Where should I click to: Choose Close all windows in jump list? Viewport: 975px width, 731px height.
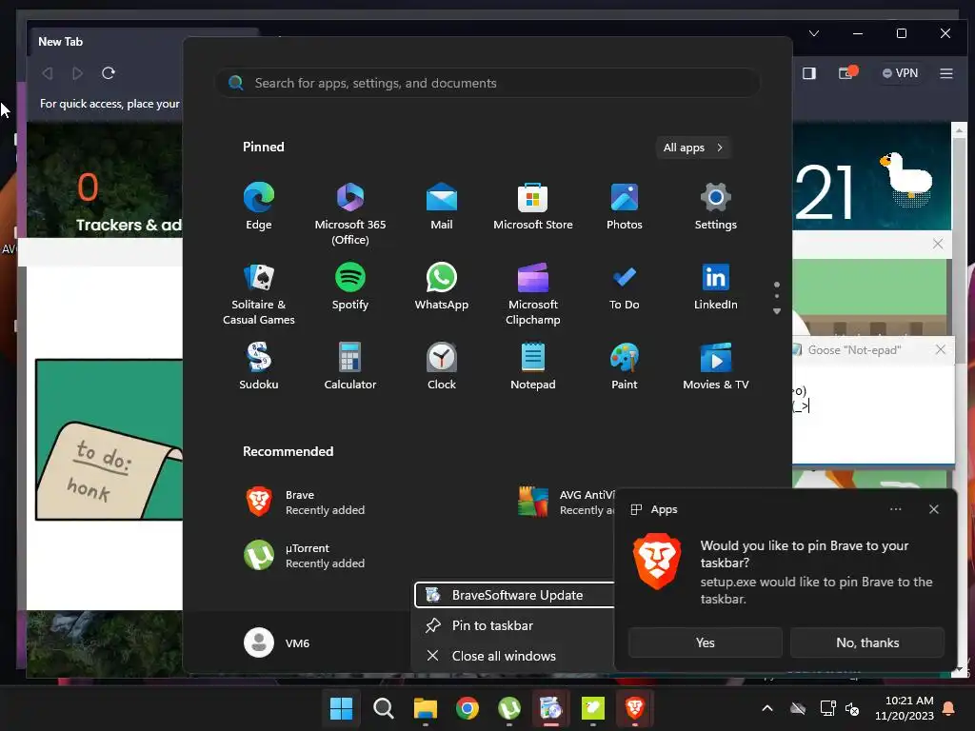point(514,656)
